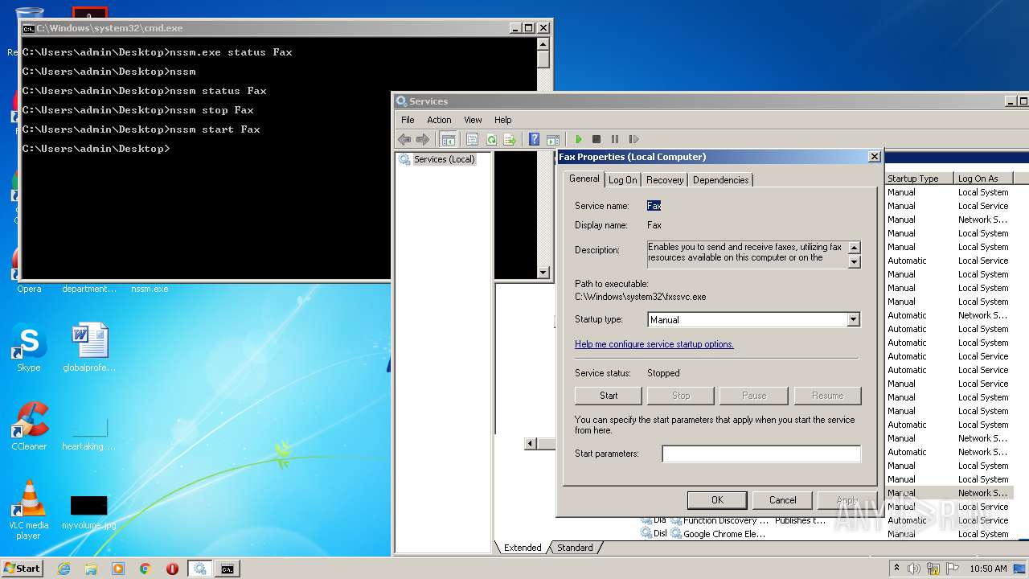Click OK in Fax Properties
This screenshot has width=1029, height=579.
tap(717, 500)
